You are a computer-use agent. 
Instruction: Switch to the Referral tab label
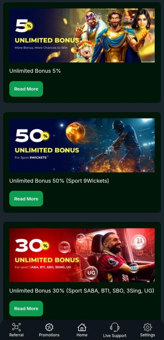tap(16, 335)
